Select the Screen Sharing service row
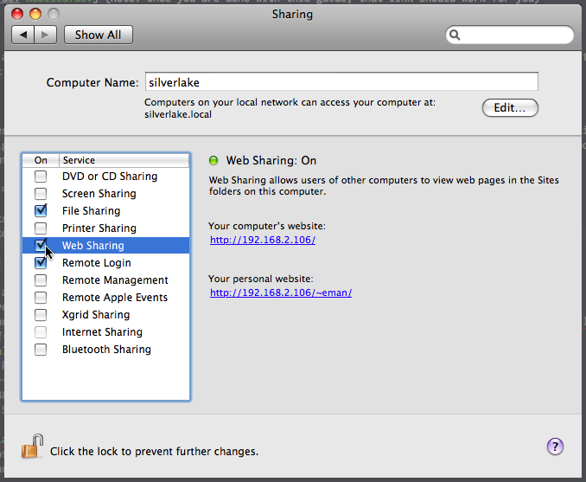The image size is (586, 482). 105,194
